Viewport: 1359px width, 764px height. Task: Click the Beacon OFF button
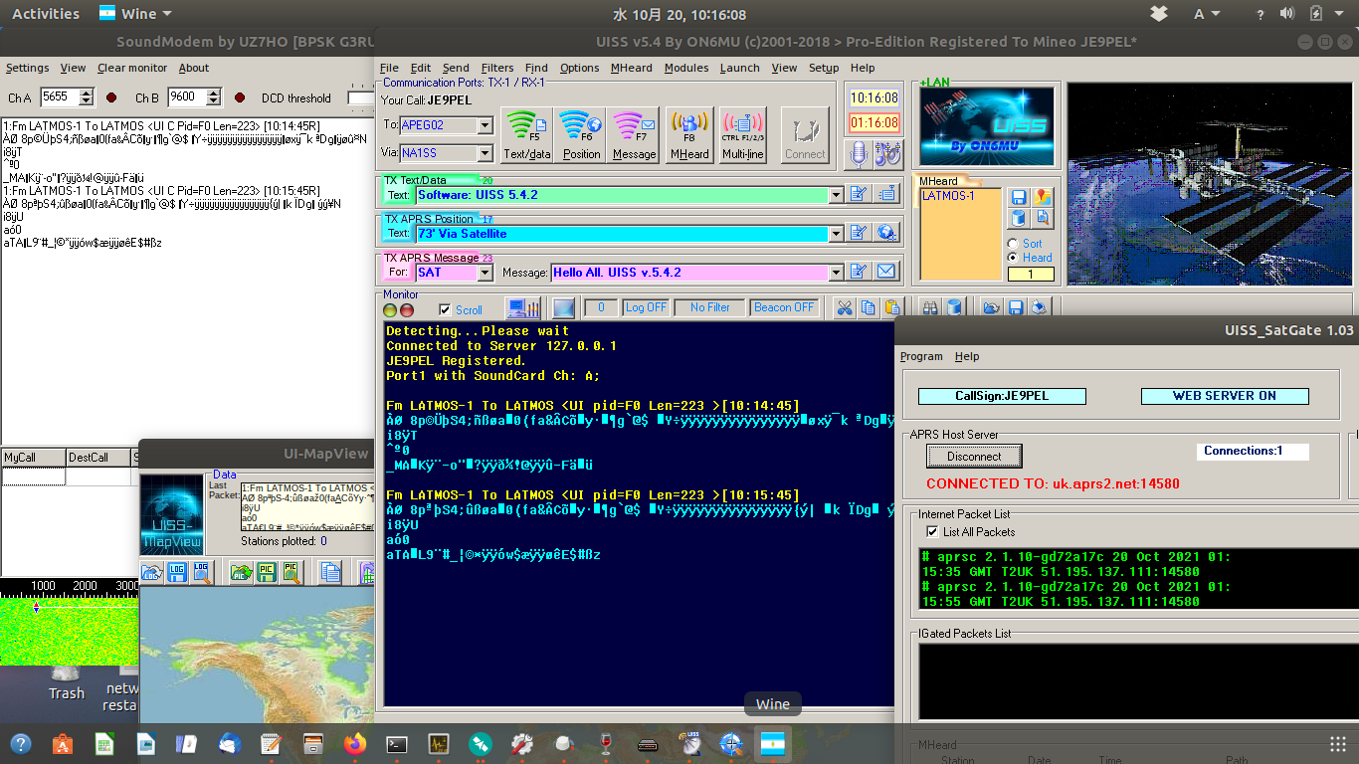(784, 307)
